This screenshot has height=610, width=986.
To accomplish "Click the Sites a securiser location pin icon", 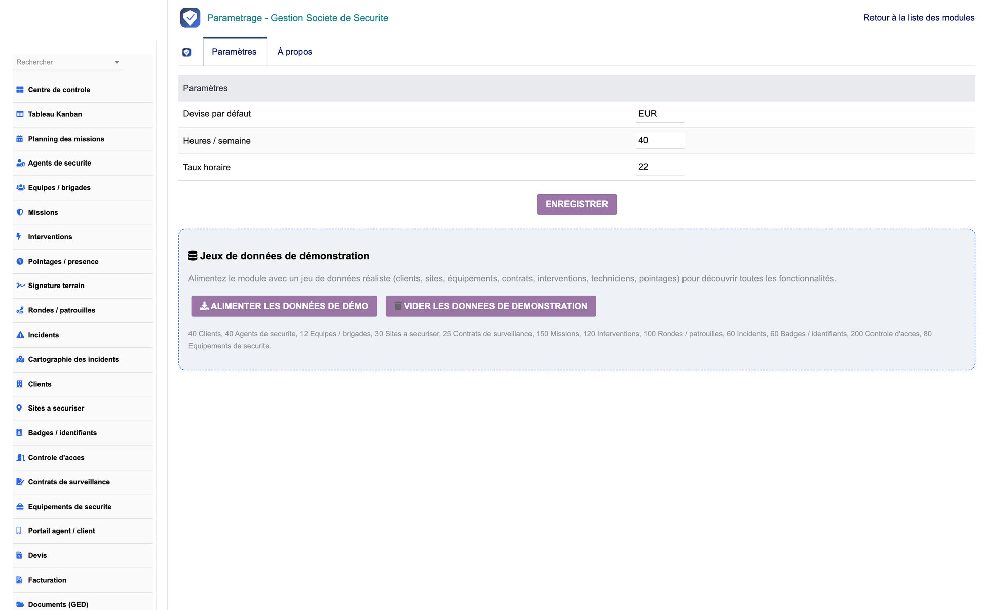I will click(19, 408).
